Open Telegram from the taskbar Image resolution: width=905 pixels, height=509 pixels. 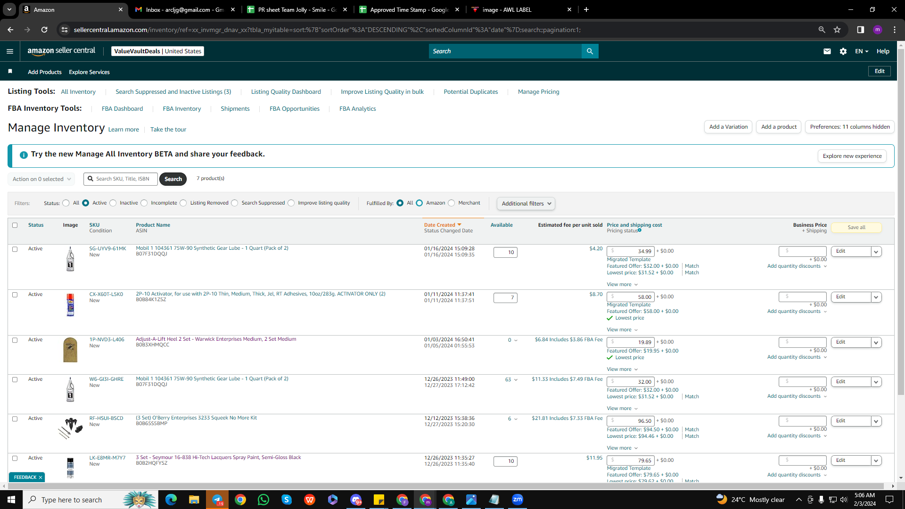(x=217, y=500)
